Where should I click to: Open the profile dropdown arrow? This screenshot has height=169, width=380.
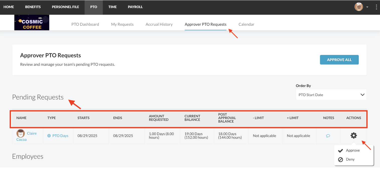coord(367,7)
